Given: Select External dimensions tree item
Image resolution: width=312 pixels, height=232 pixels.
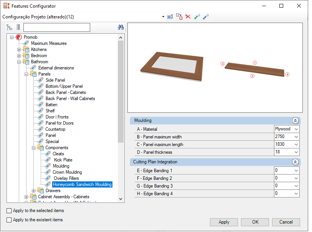Looking at the screenshot, I should pyautogui.click(x=56, y=68).
